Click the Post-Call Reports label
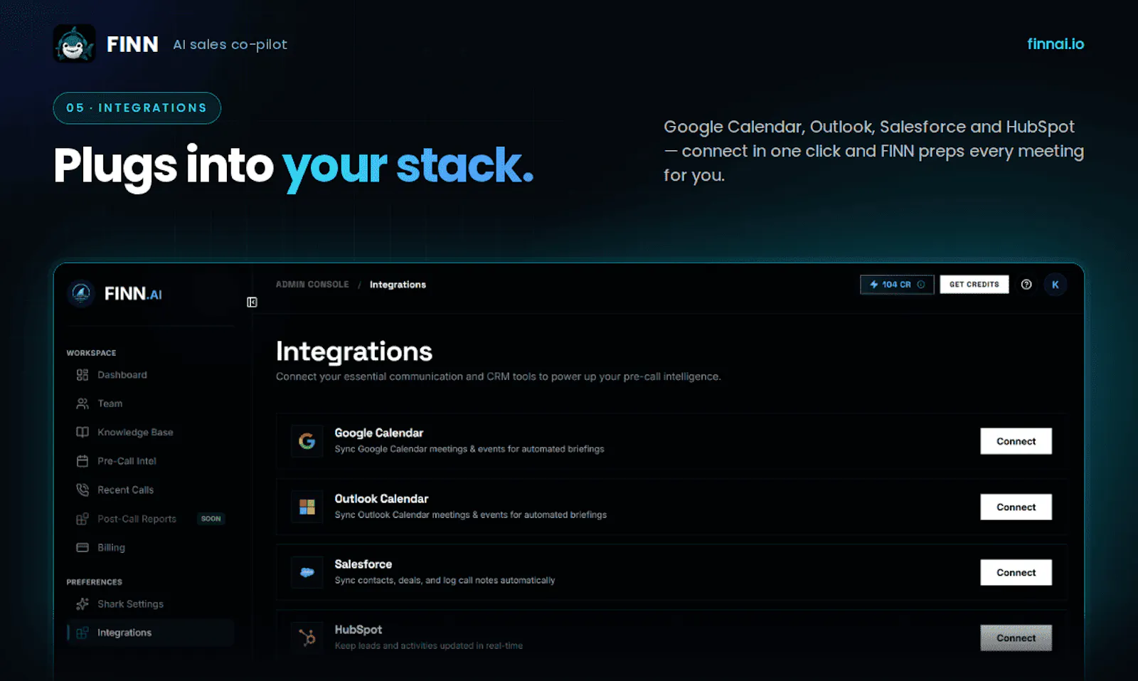Screen dimensions: 1138x681 click(x=137, y=519)
